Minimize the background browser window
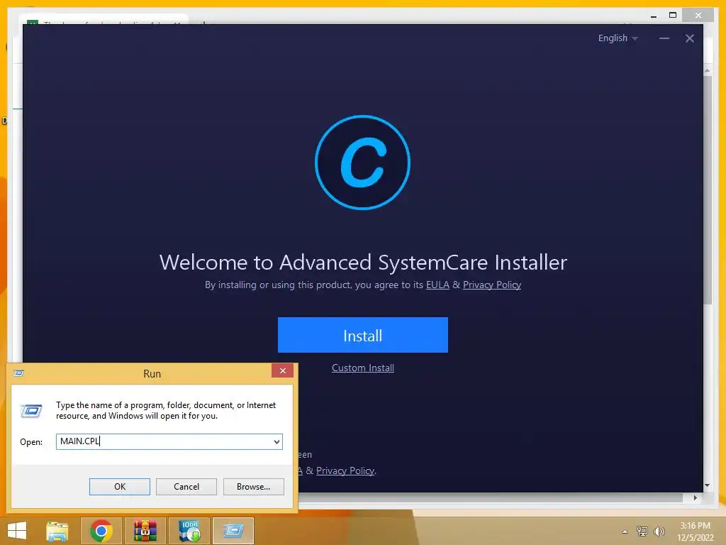 pyautogui.click(x=654, y=16)
